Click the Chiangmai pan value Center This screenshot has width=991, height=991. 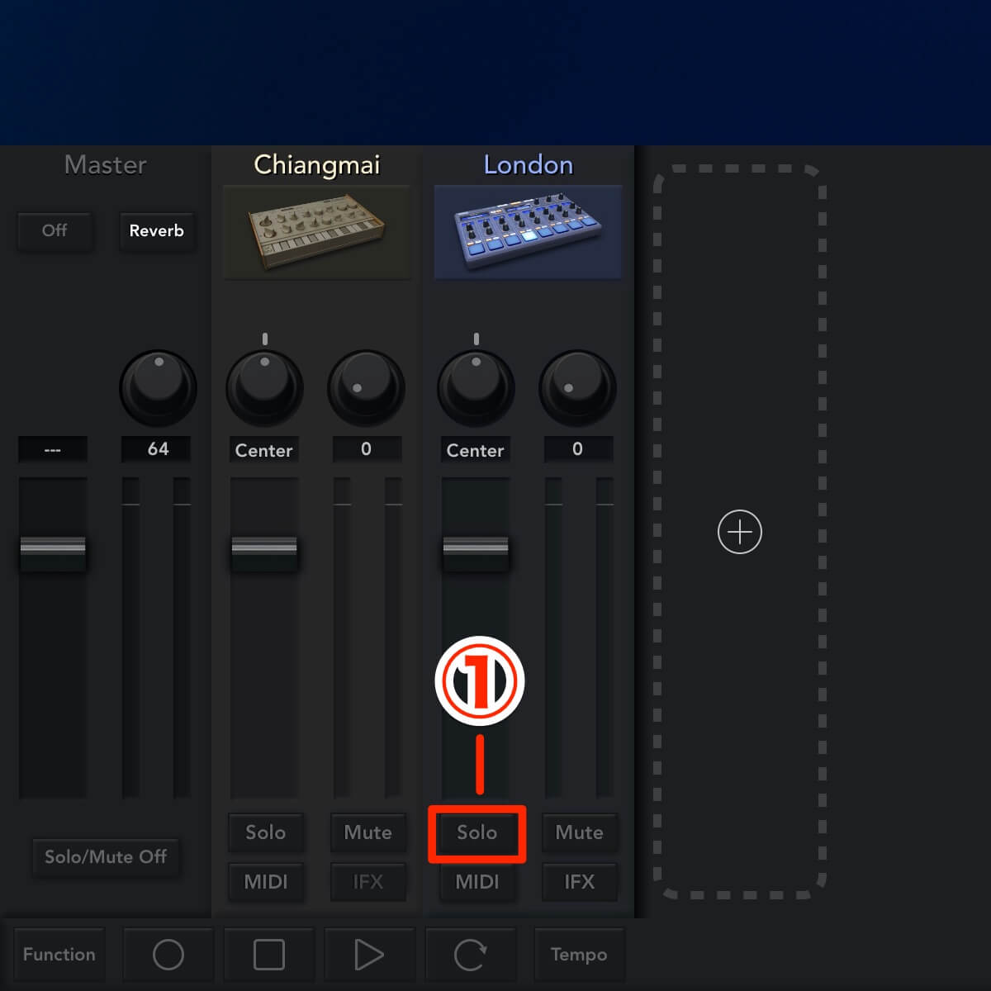click(x=264, y=450)
